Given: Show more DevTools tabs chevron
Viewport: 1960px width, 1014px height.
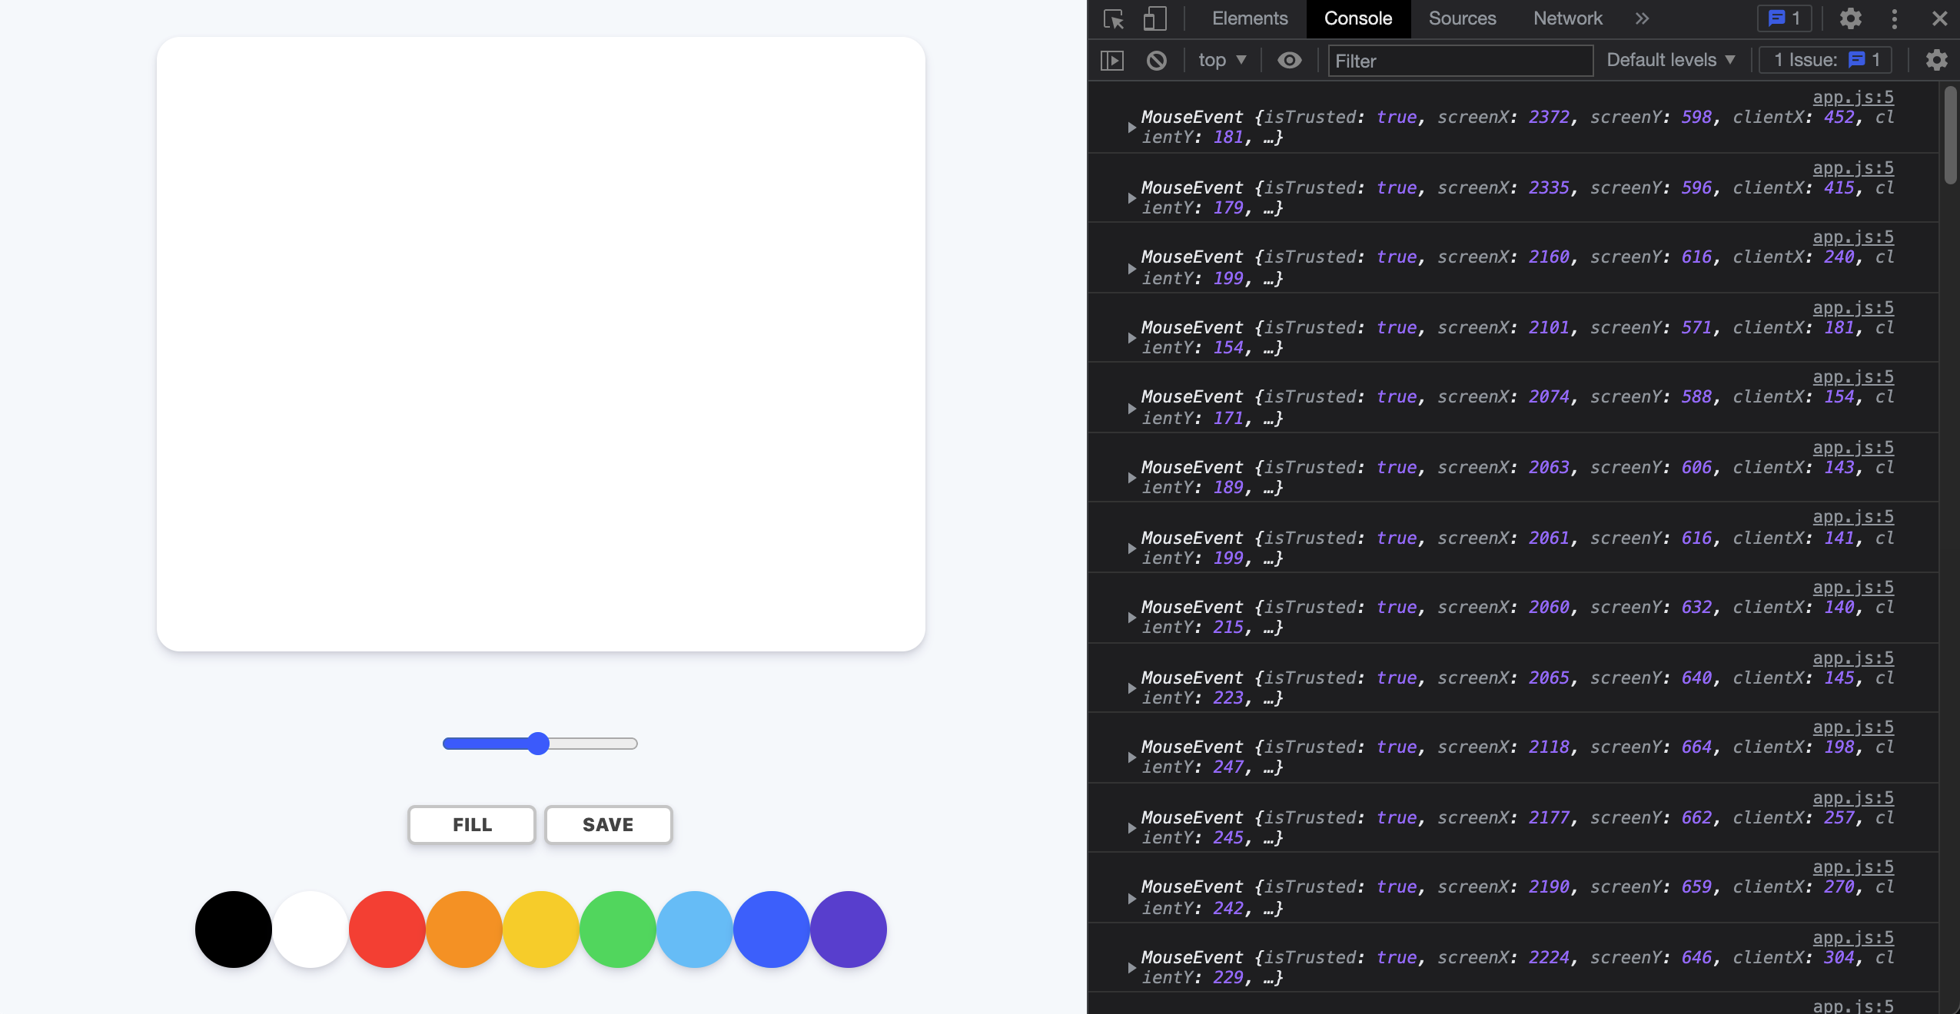Looking at the screenshot, I should [1642, 19].
